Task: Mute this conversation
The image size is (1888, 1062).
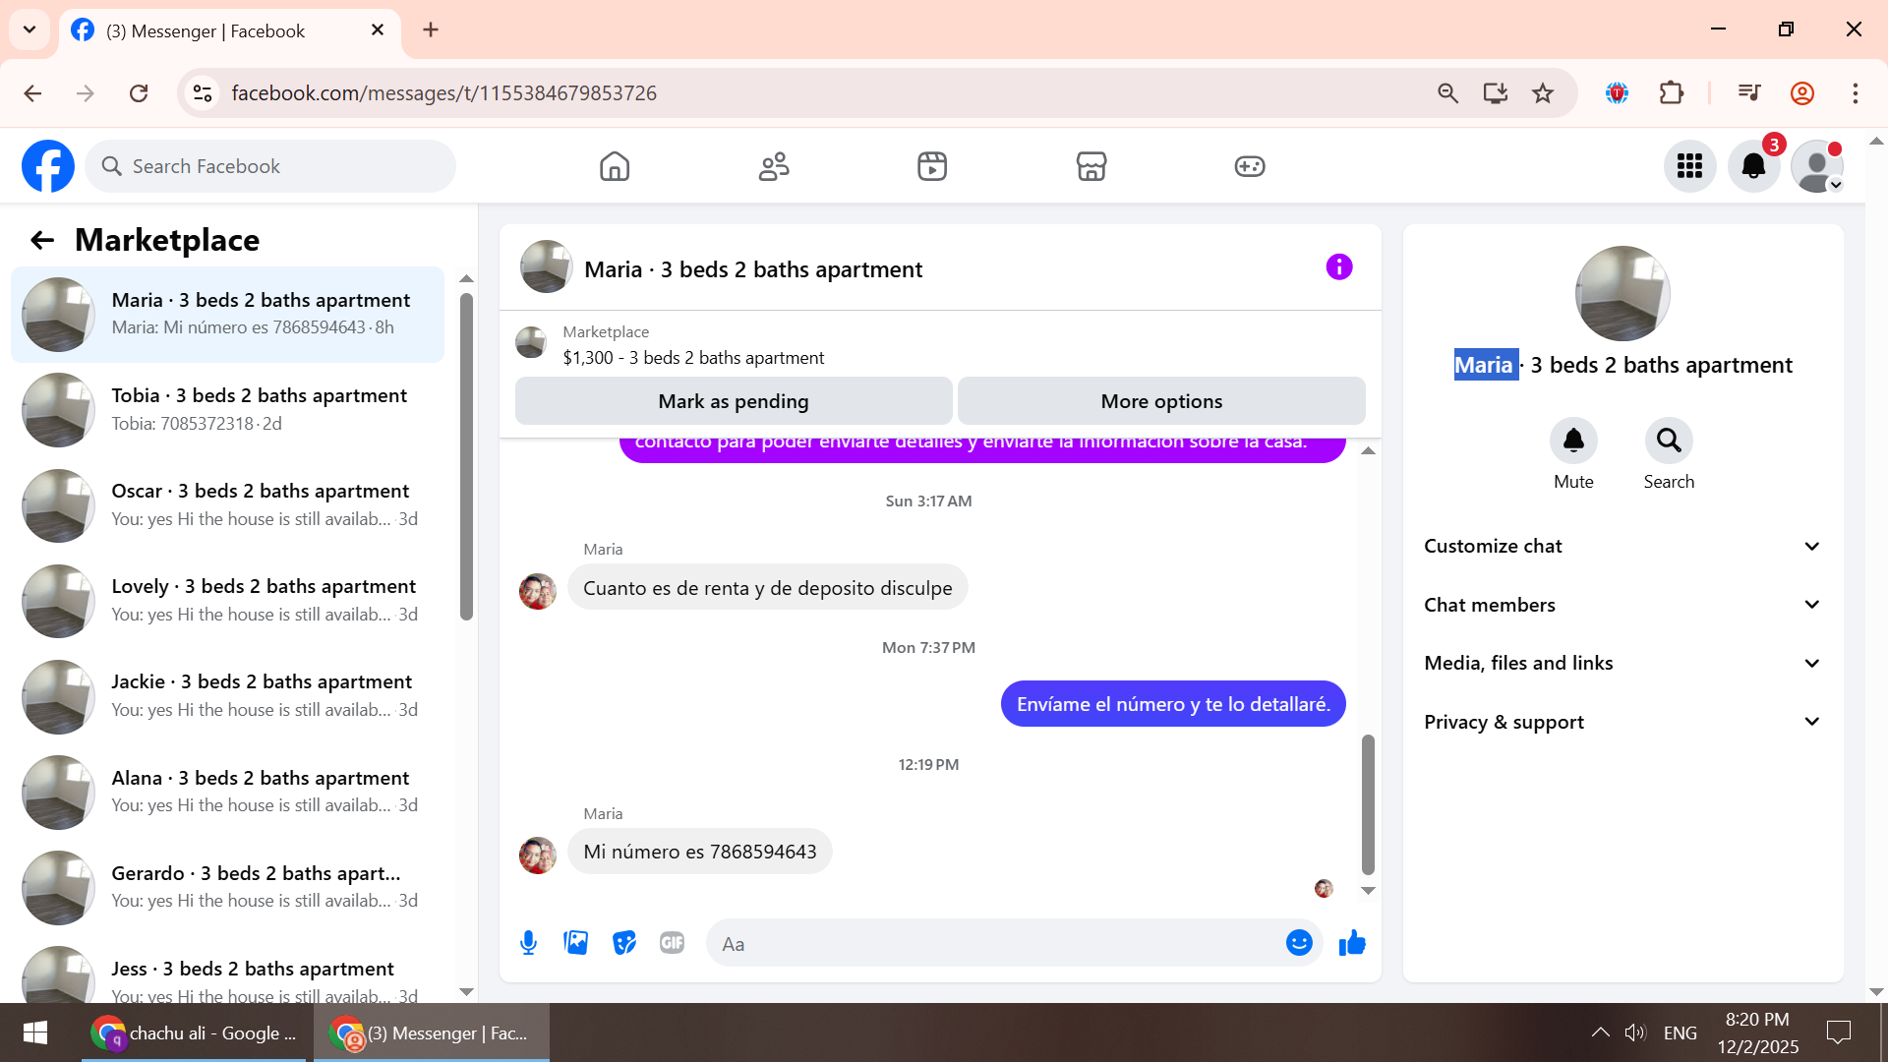Action: point(1573,442)
